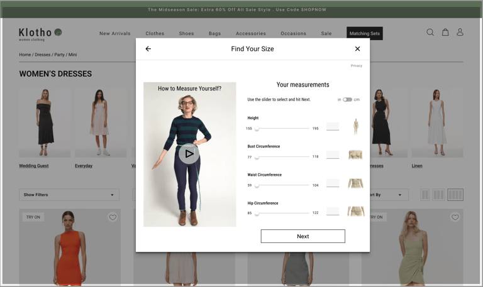Viewport: 483px width, 287px height.
Task: Favorite the orange dress with heart icon
Action: [113, 217]
